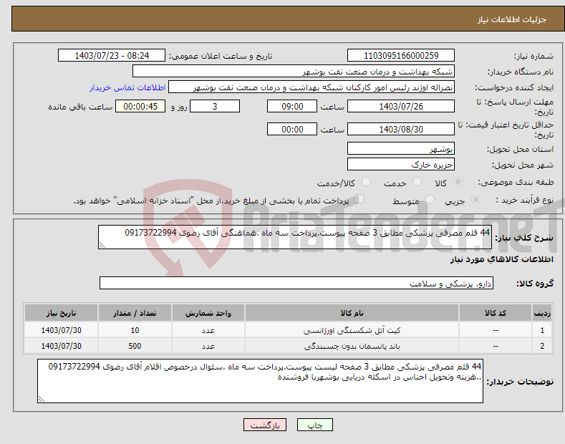Select the کالا/خدمت radio button

pos(366,182)
